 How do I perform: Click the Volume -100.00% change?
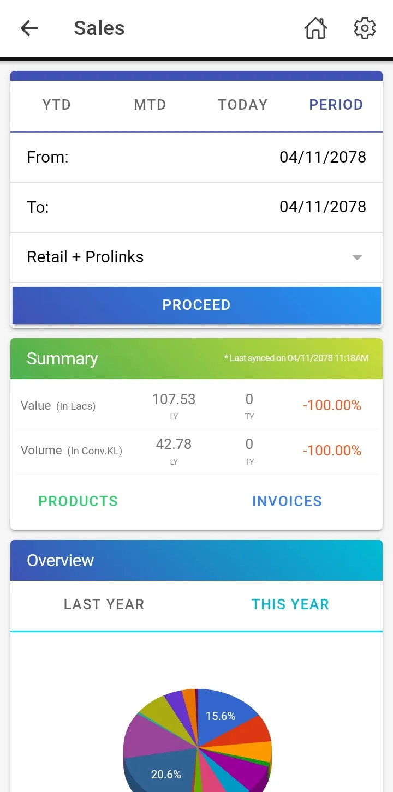tap(332, 451)
